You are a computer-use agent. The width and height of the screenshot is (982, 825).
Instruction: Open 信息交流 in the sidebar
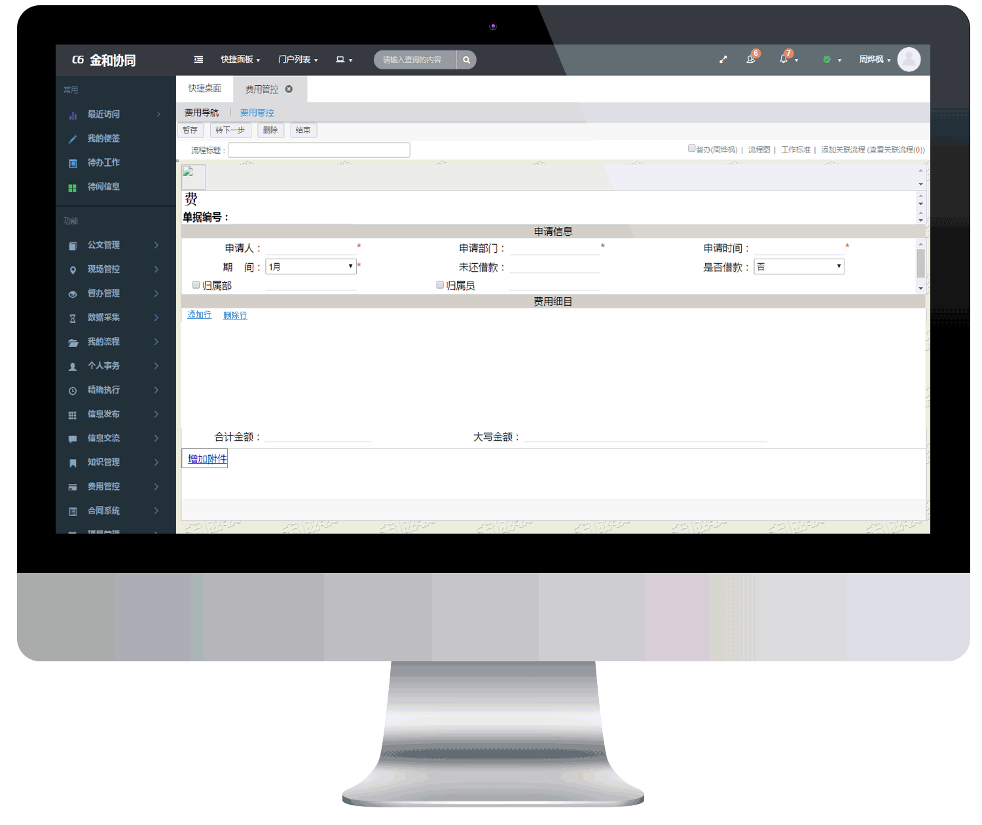coord(103,438)
